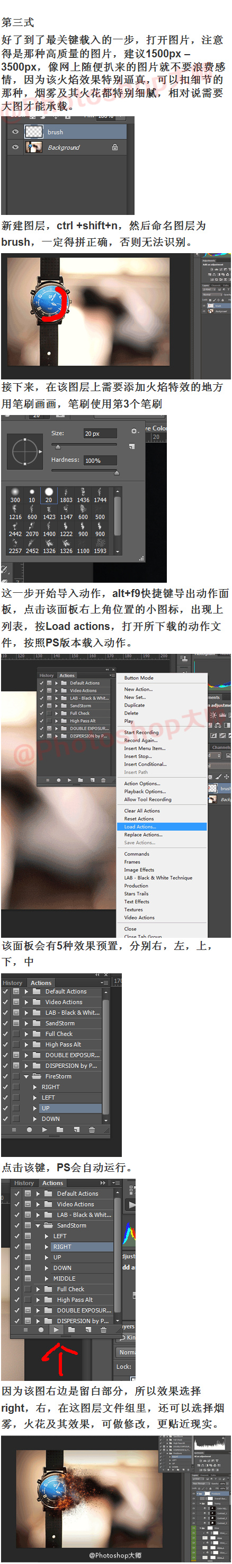232x1564 pixels.
Task: Choose the 1803 brush preset
Action: (66, 495)
